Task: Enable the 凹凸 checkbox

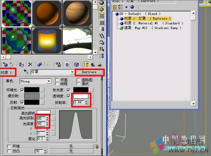Action: (9, 151)
